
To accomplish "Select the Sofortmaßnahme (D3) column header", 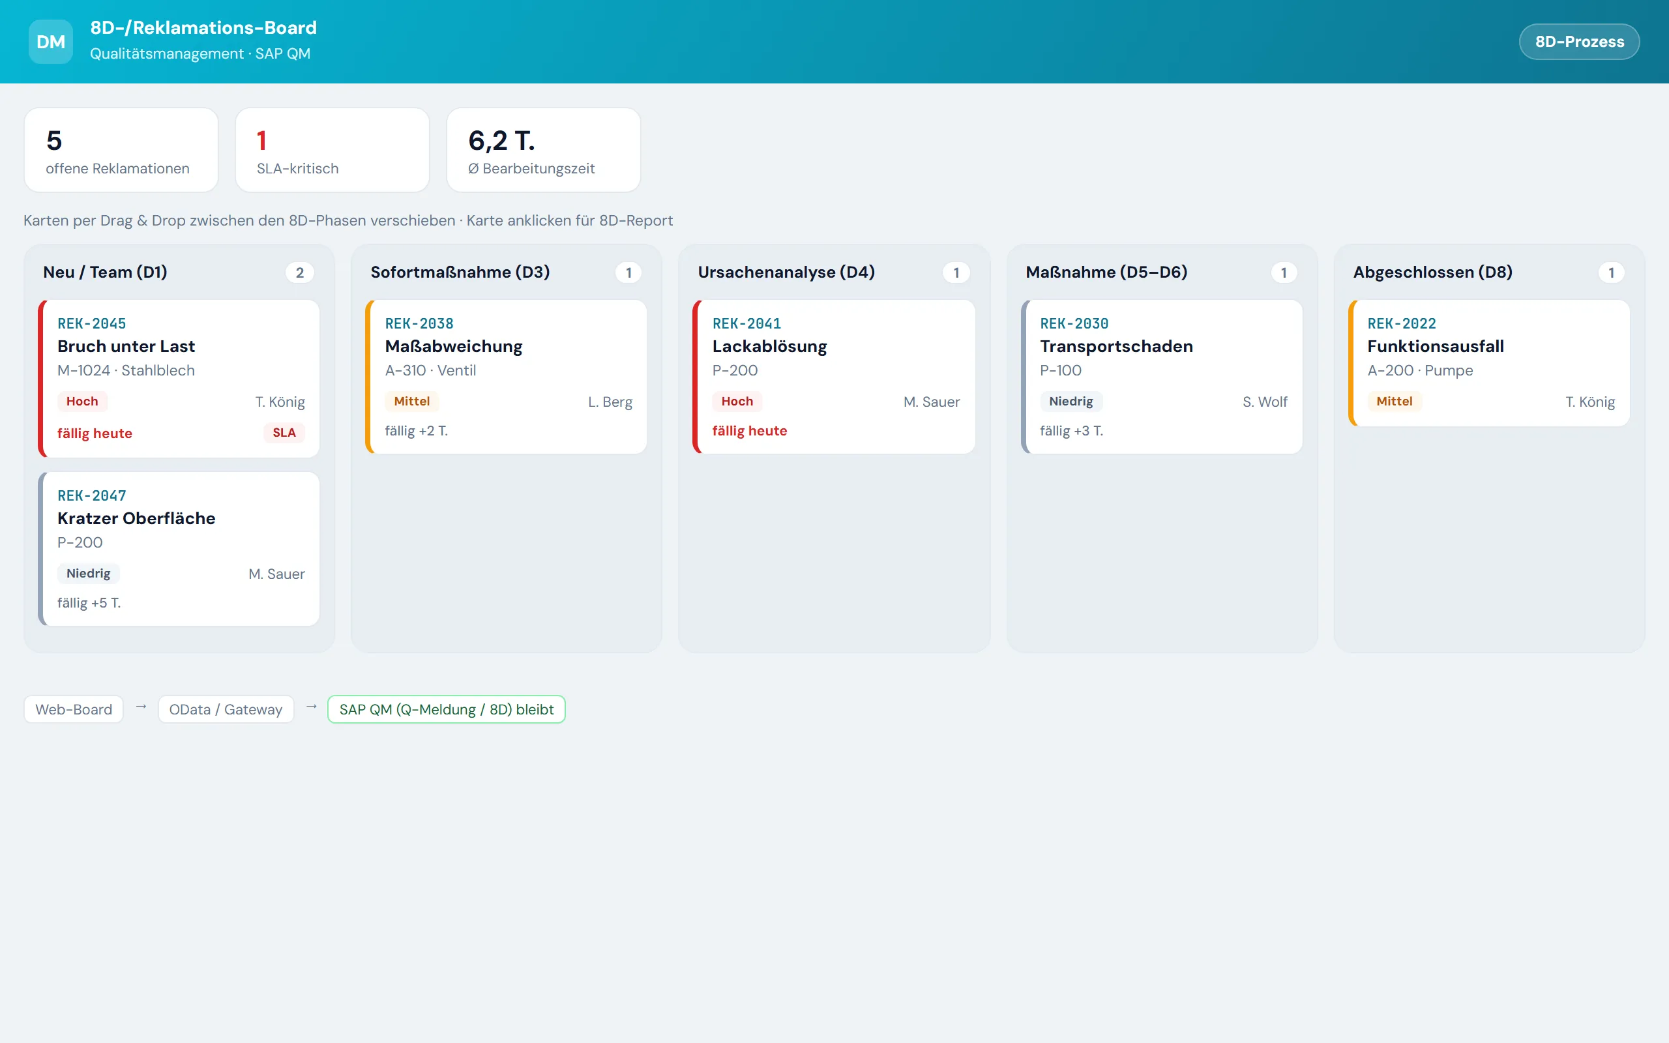I will coord(460,272).
